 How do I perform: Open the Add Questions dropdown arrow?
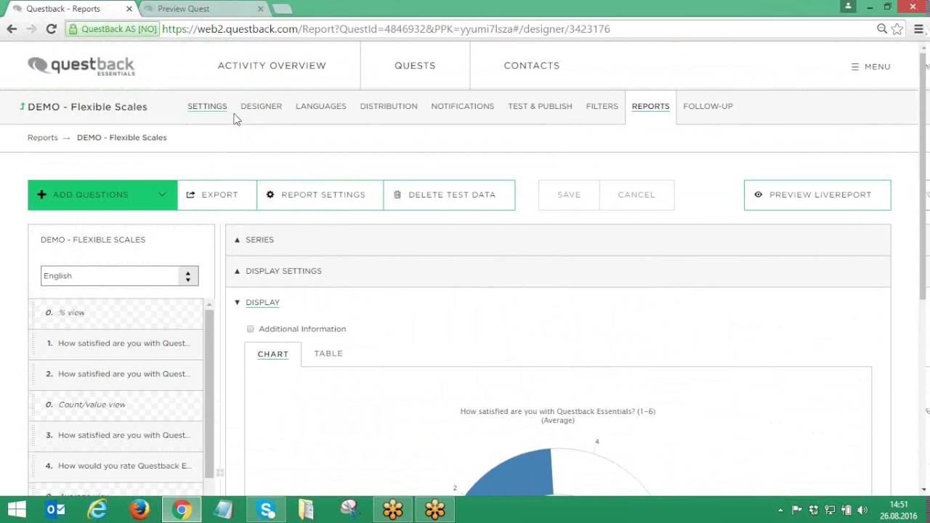coord(162,195)
